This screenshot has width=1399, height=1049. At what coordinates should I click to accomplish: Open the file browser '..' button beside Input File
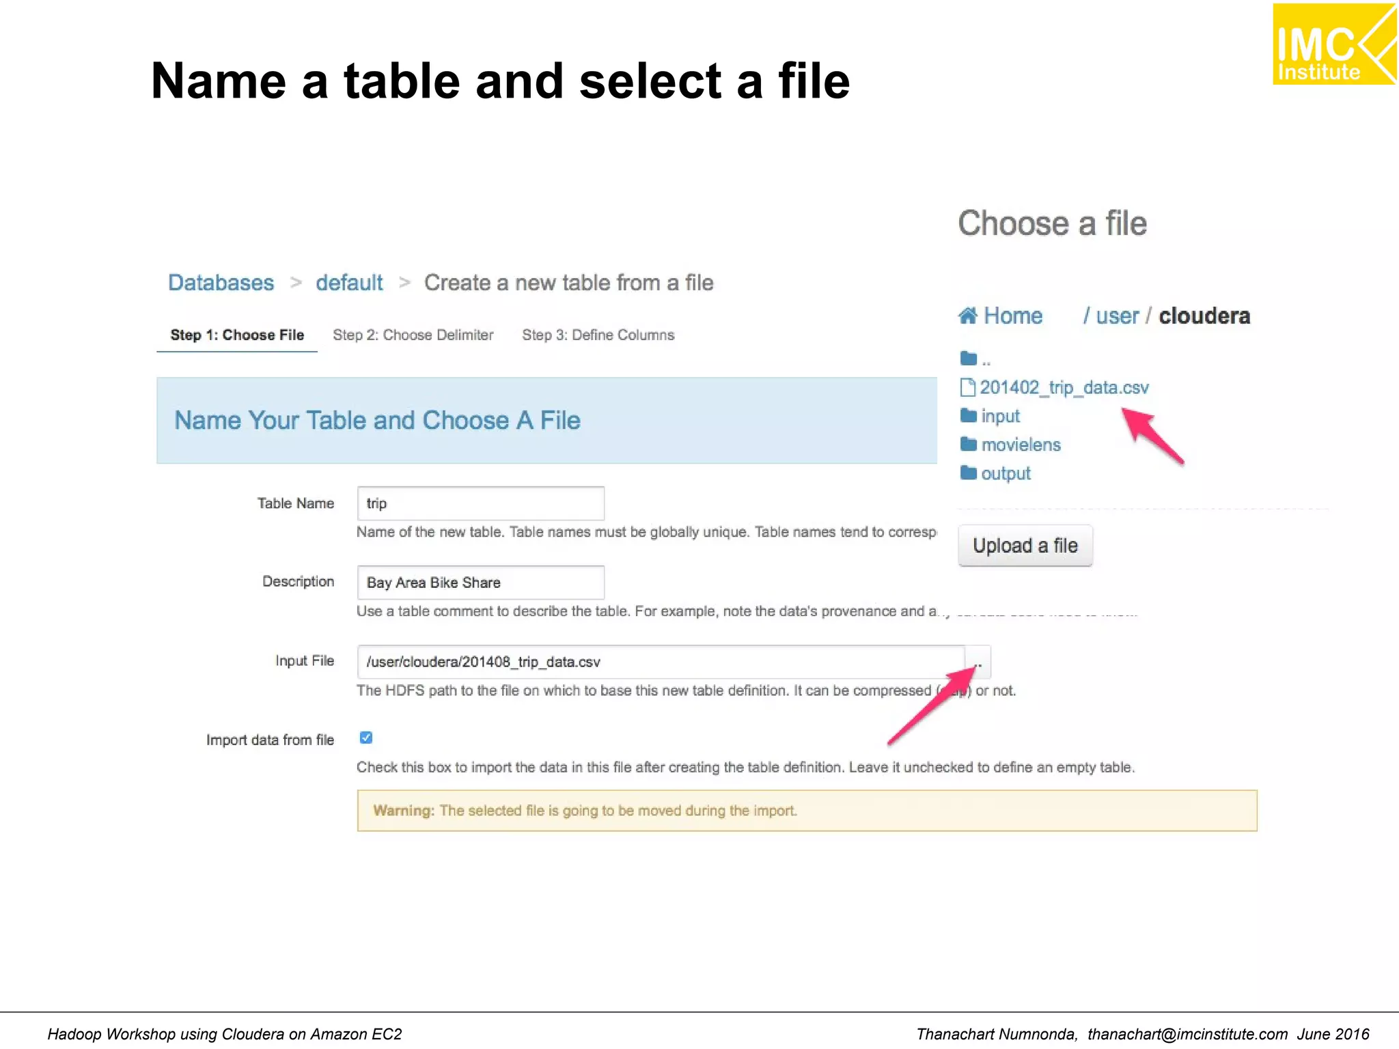tap(978, 662)
